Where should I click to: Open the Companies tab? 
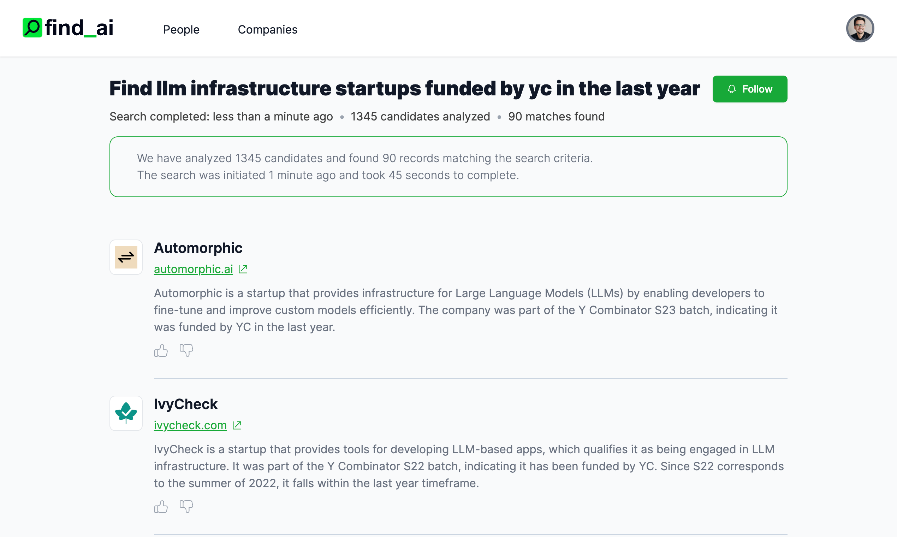point(267,30)
